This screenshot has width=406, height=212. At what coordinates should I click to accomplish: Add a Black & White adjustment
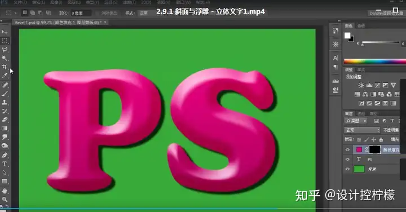pos(373,94)
